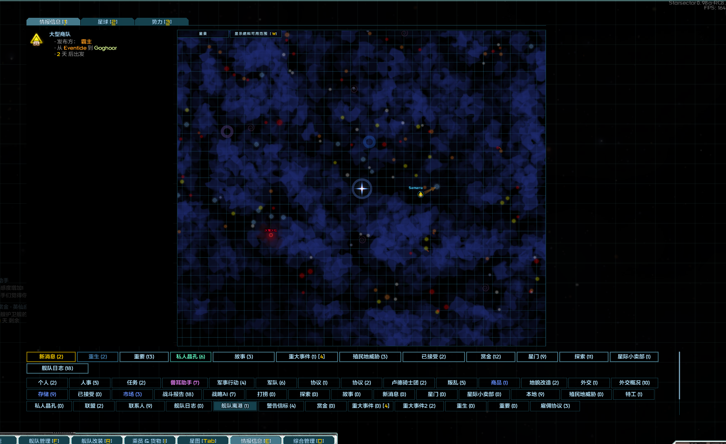Show 市场 (3) intel entries
The image size is (726, 444).
[x=132, y=394]
